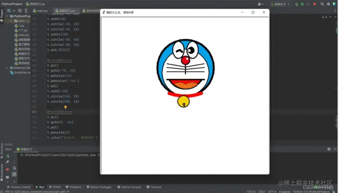Viewport: 339px width, 193px height.
Task: Open Terminal tool window
Action: coord(154,187)
